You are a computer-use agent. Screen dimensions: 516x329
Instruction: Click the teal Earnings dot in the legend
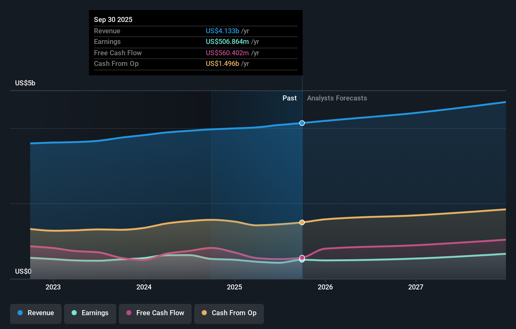pos(74,313)
